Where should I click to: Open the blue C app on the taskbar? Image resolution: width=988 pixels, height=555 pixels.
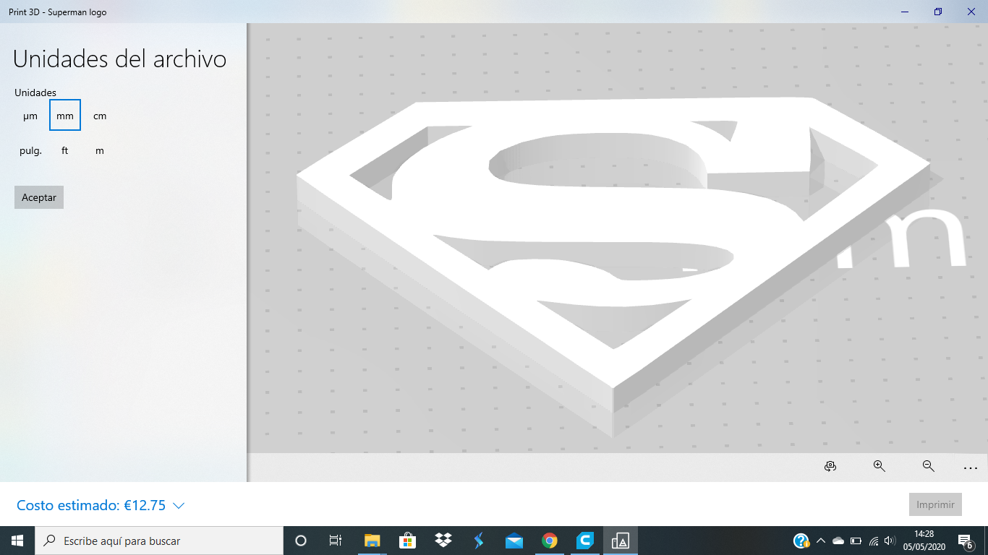(584, 541)
